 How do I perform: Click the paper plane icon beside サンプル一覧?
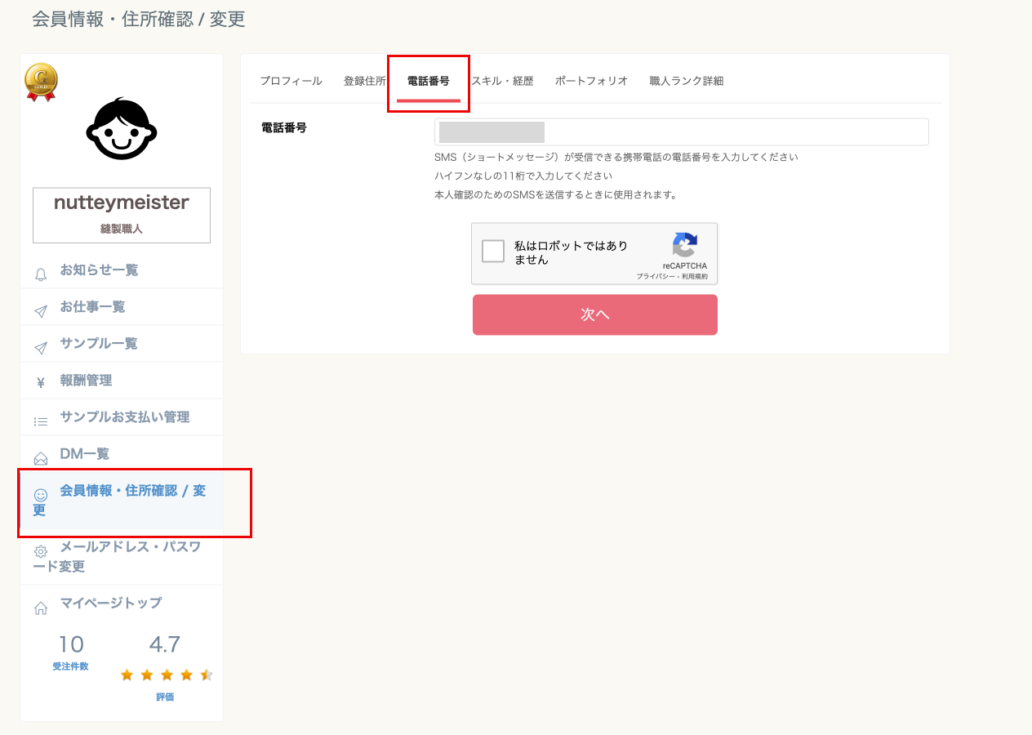41,349
